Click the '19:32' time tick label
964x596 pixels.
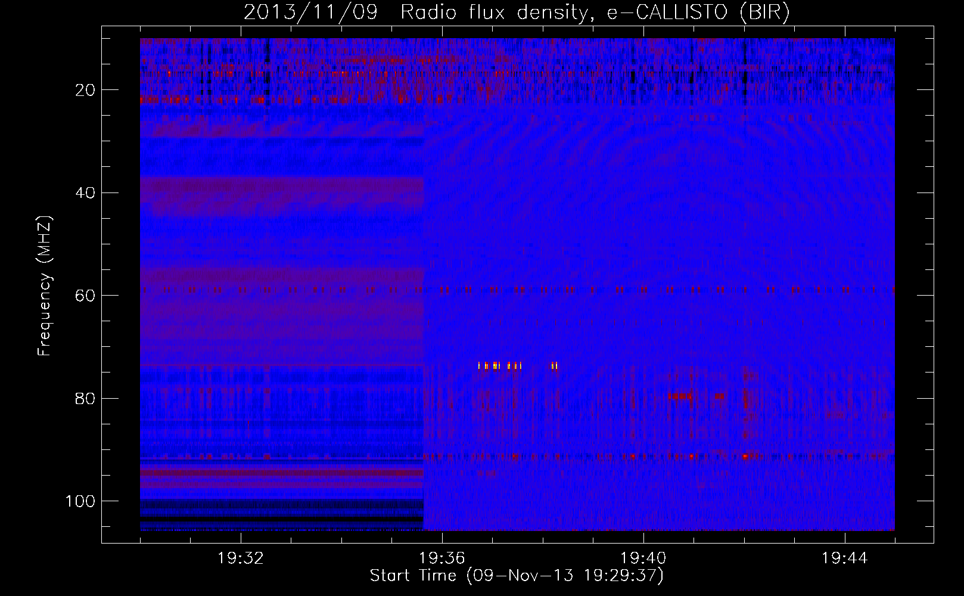coord(240,558)
